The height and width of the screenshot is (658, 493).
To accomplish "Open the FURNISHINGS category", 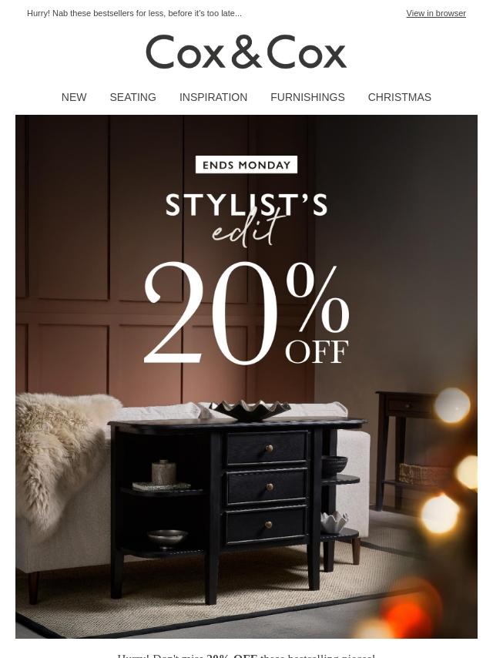I will click(x=307, y=97).
